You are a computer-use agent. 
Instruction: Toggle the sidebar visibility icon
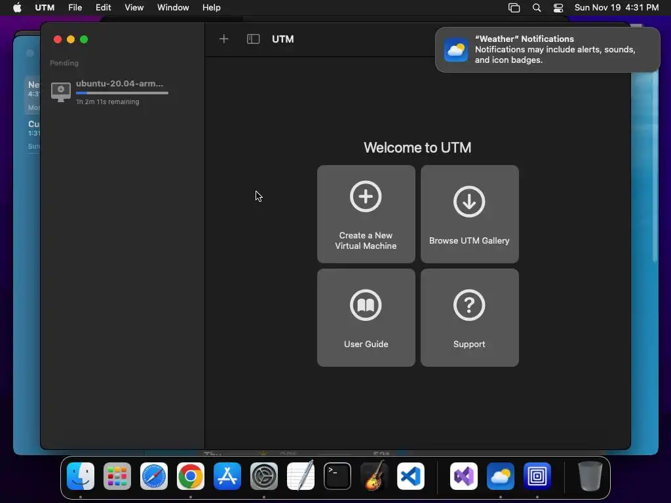253,39
